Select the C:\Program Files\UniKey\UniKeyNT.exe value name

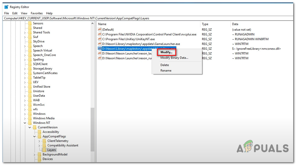[128, 39]
